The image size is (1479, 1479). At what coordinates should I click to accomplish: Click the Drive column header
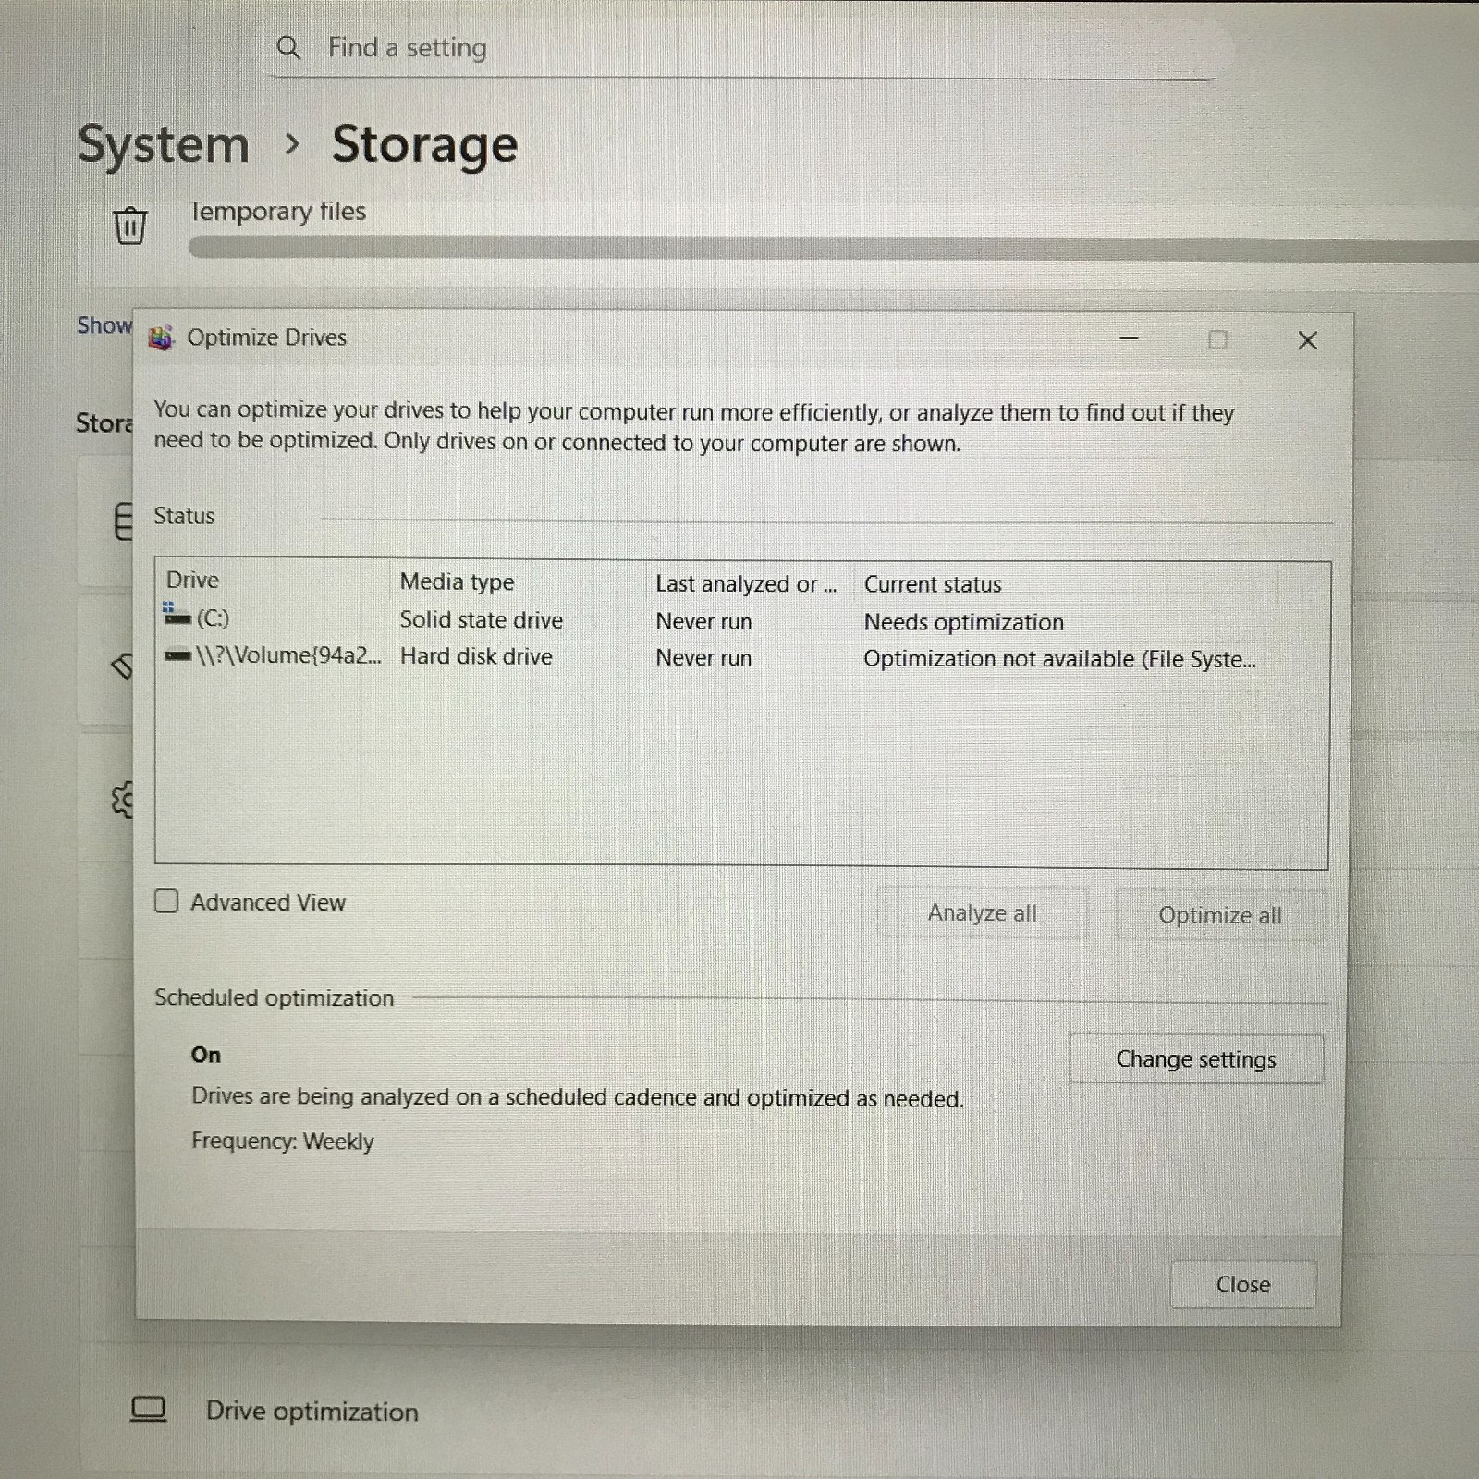pyautogui.click(x=192, y=580)
